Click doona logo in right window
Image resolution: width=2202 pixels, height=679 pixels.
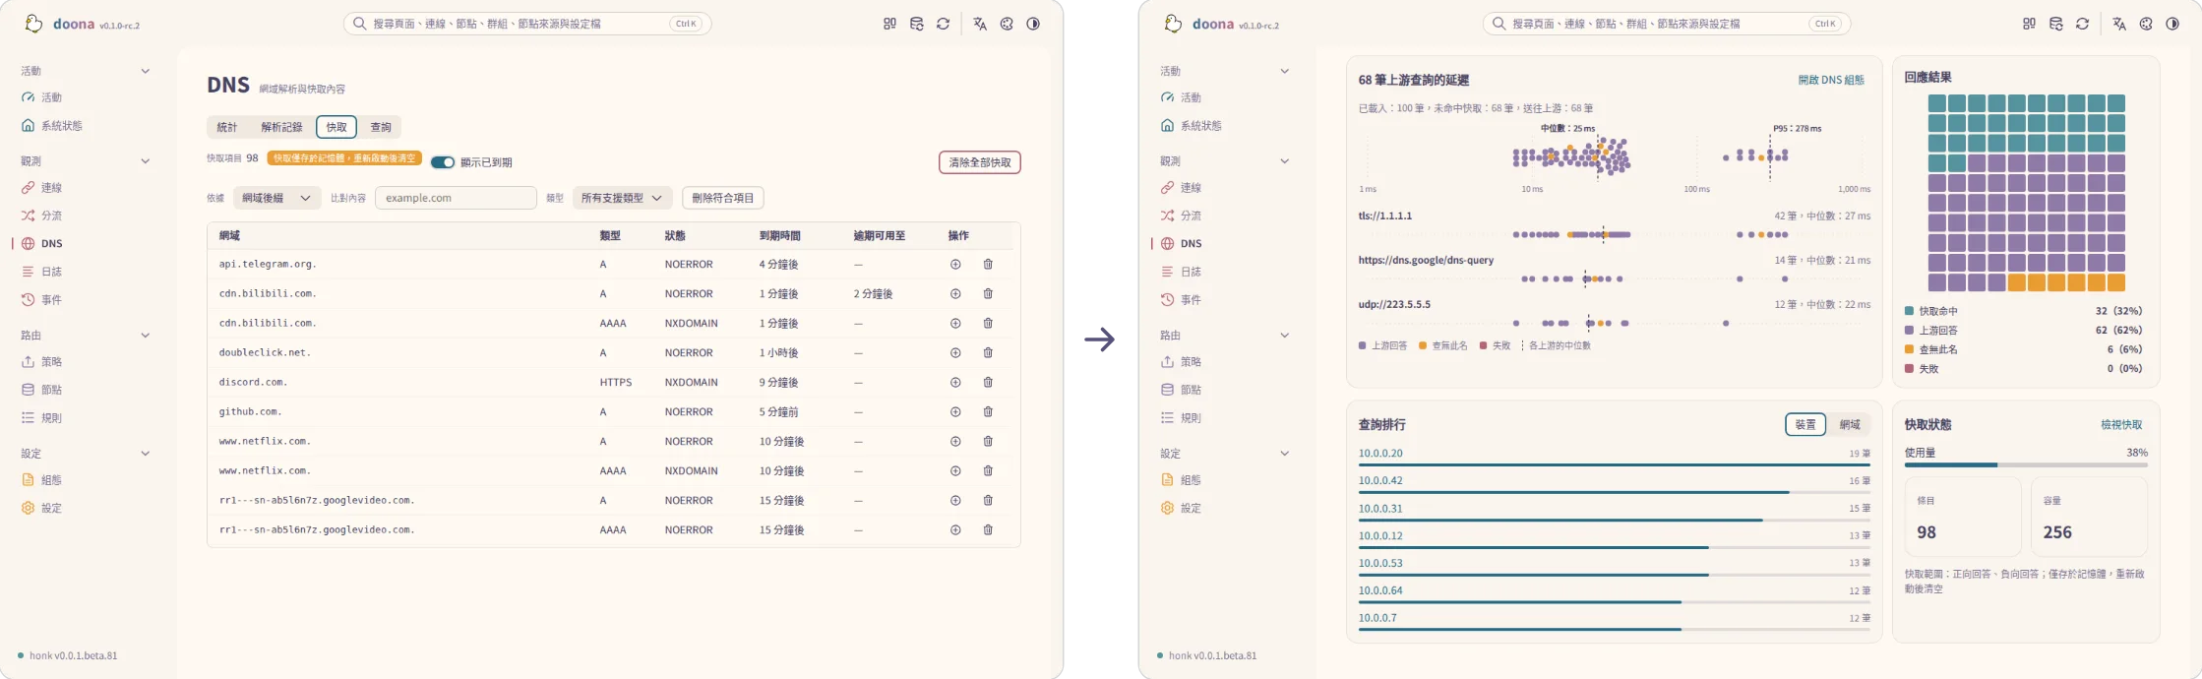1173,24
